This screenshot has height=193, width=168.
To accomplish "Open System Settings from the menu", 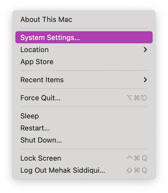I will [x=50, y=37].
